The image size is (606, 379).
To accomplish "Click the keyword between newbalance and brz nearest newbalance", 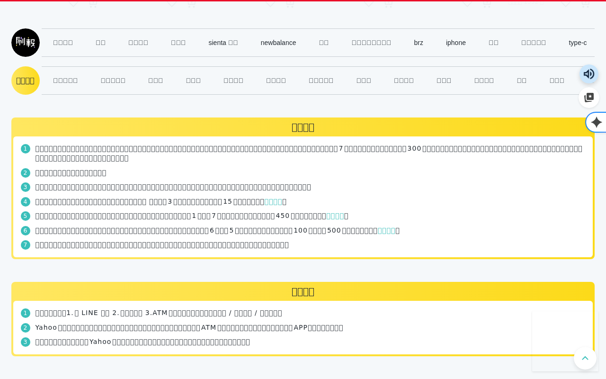I will click(324, 43).
